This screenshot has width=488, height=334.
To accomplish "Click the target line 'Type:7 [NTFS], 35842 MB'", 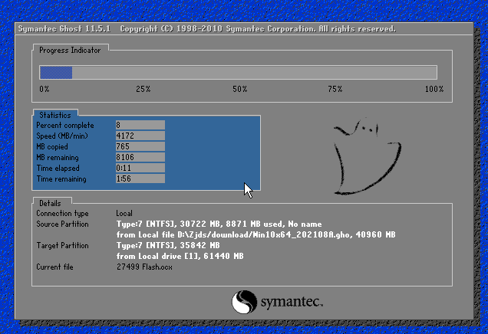I will pos(168,245).
